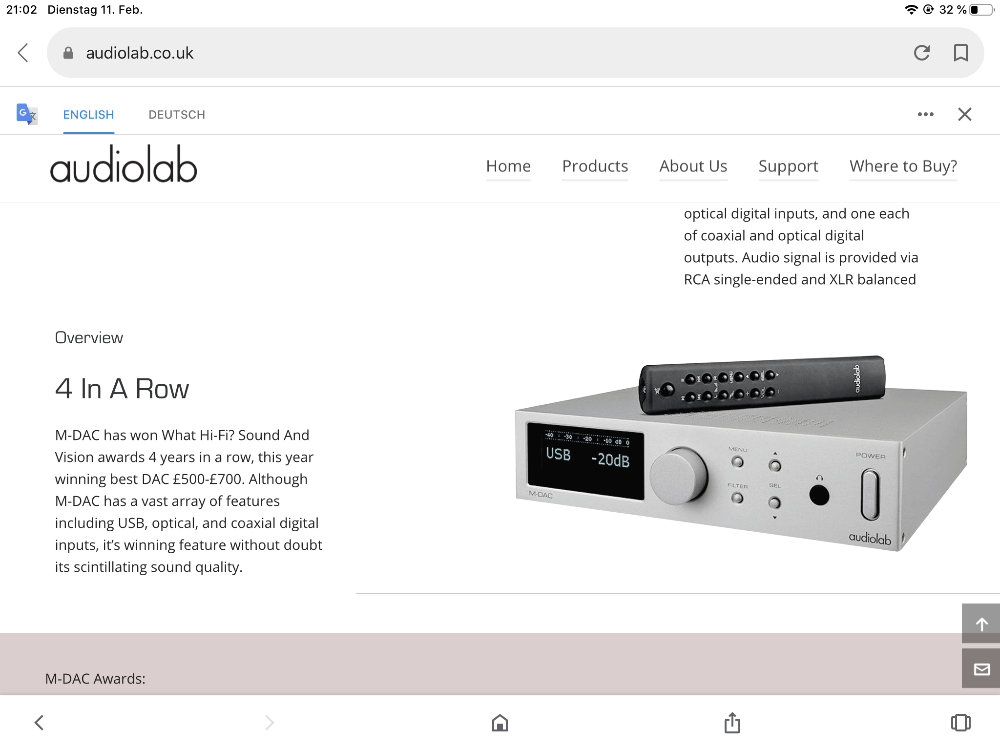Click the scroll-to-top arrow button
This screenshot has width=1000, height=750.
coord(981,624)
